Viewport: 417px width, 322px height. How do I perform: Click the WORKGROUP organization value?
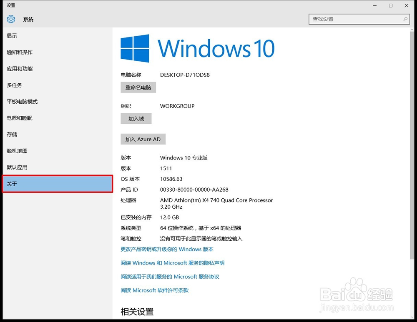pos(177,106)
